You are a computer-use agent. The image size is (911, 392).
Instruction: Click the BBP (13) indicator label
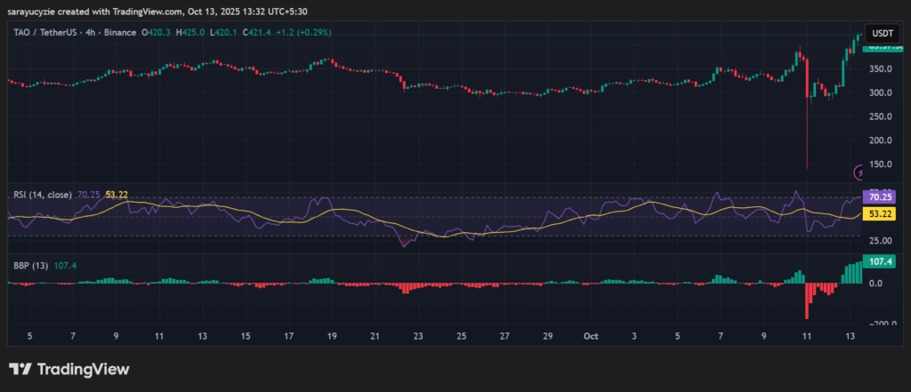point(28,265)
